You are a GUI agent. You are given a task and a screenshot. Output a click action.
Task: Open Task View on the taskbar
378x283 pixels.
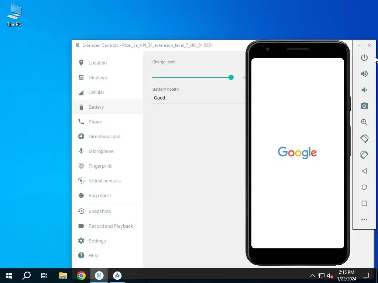click(44, 276)
